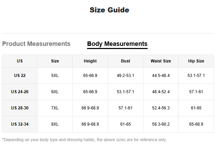The image size is (224, 146).
Task: Click the 49.2-53.1 bust value
Action: (x=126, y=76)
